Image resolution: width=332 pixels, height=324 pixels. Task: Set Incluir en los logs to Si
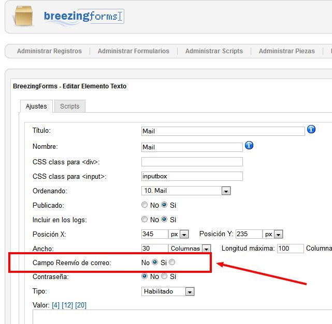click(164, 219)
